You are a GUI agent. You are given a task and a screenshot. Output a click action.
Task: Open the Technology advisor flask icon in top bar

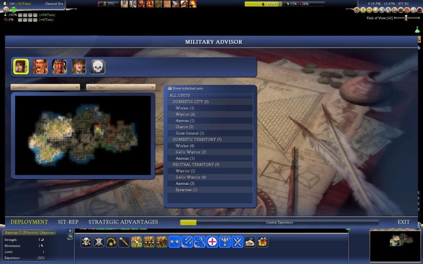388,10
